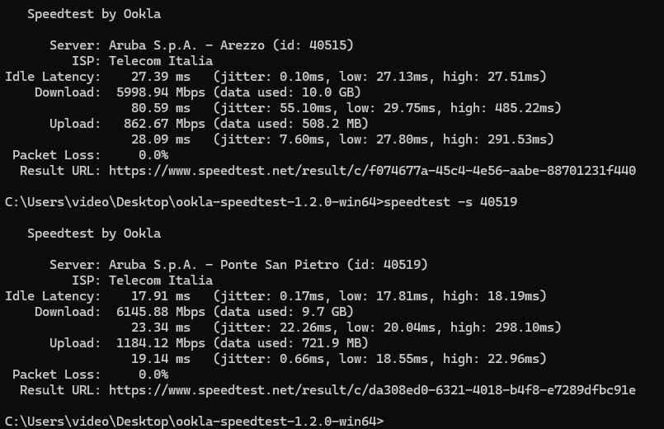Click the first "Speedtest by Ookla" heading
Image resolution: width=664 pixels, height=429 pixels.
tap(94, 14)
